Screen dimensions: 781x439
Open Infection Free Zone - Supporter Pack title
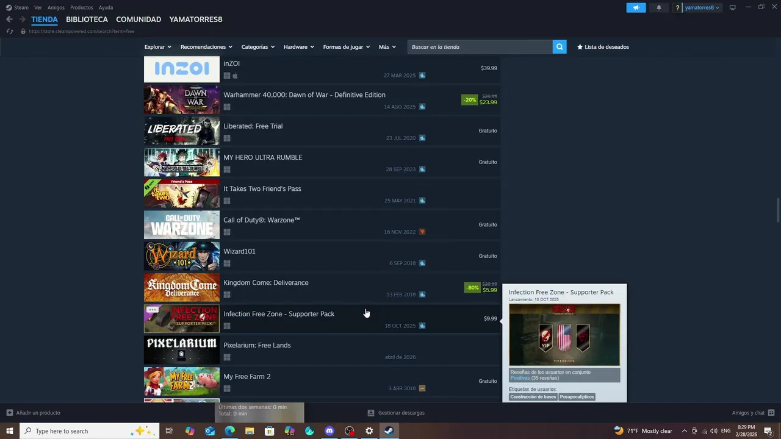click(x=279, y=314)
